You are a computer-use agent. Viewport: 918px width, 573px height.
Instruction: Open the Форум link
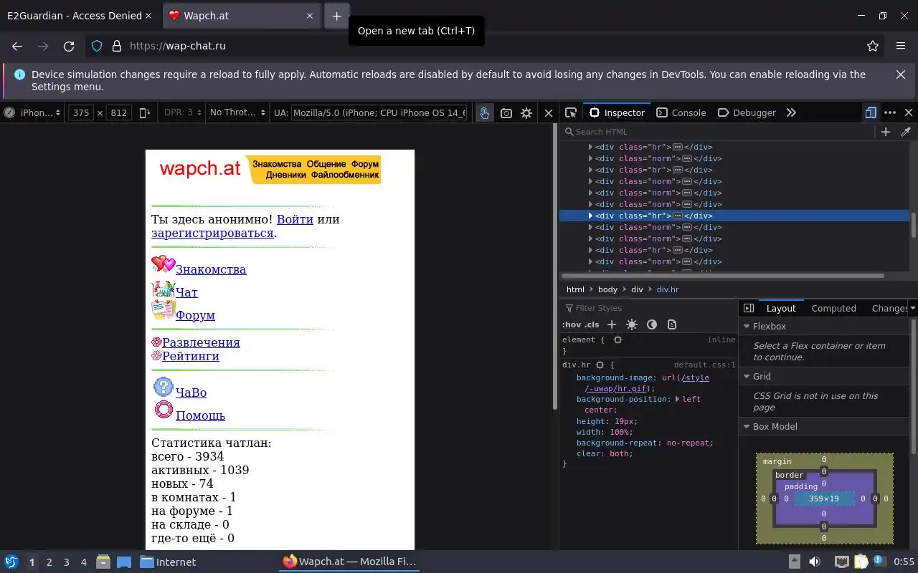click(x=195, y=315)
